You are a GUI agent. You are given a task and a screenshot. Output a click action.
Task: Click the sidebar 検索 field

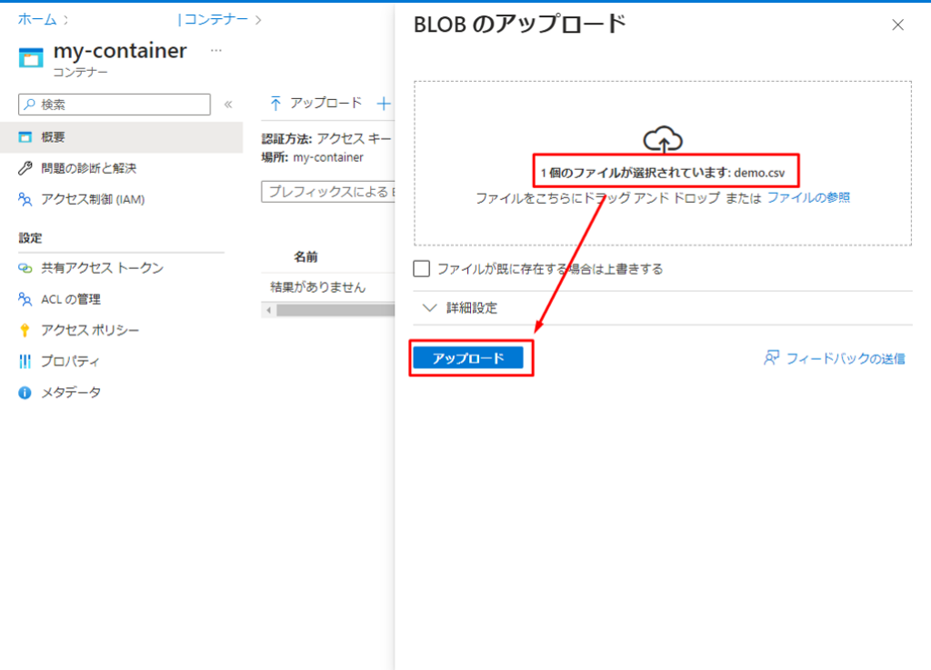pos(115,105)
